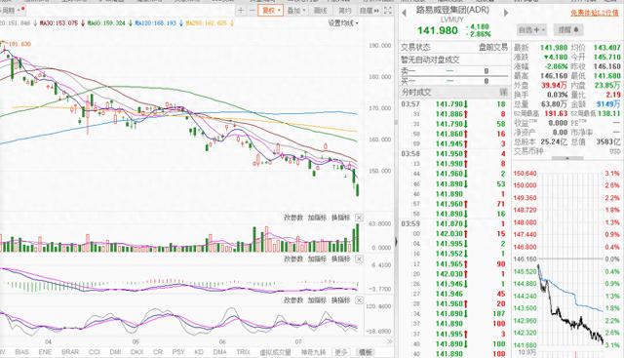Switch to the CCI indicator tab
Viewport: 624px width, 358px height.
(x=95, y=352)
